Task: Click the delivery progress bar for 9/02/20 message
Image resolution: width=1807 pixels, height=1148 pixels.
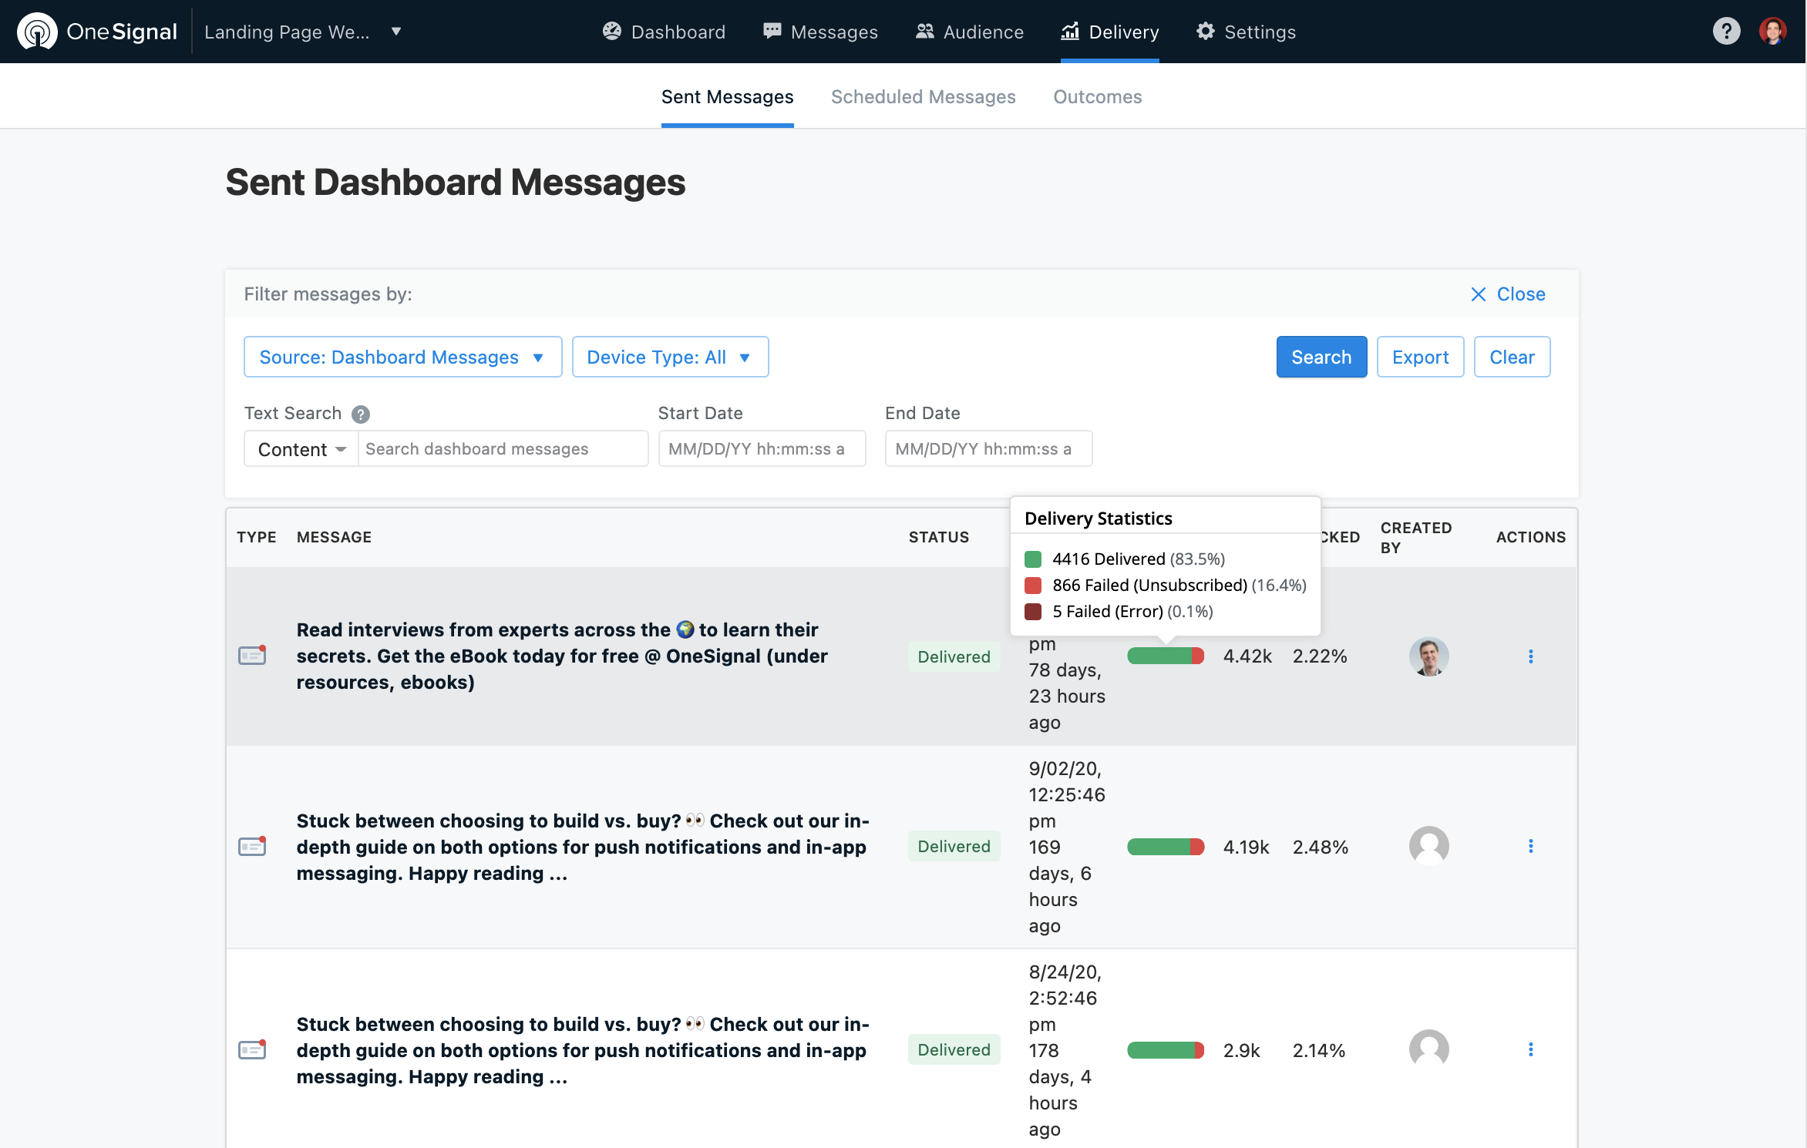Action: pos(1165,848)
